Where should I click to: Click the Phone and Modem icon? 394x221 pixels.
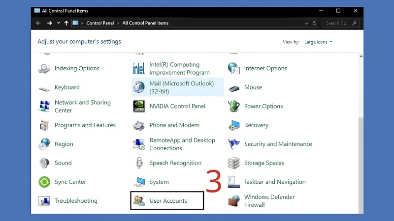[139, 125]
